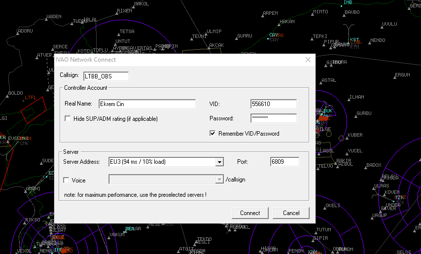Select the KUBER waypoint label
The image size is (421, 254).
pos(355,135)
